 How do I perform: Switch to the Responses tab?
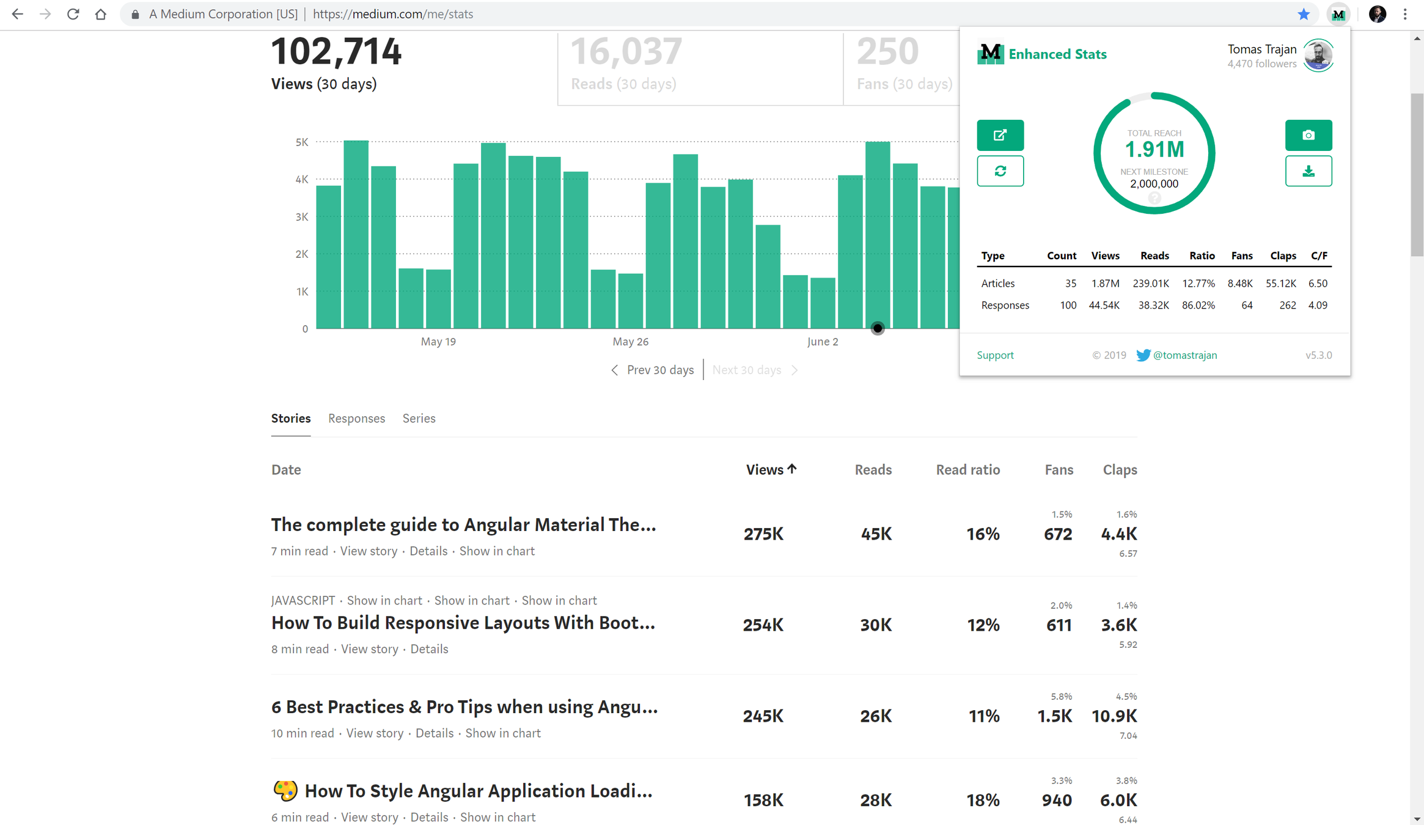pos(356,419)
